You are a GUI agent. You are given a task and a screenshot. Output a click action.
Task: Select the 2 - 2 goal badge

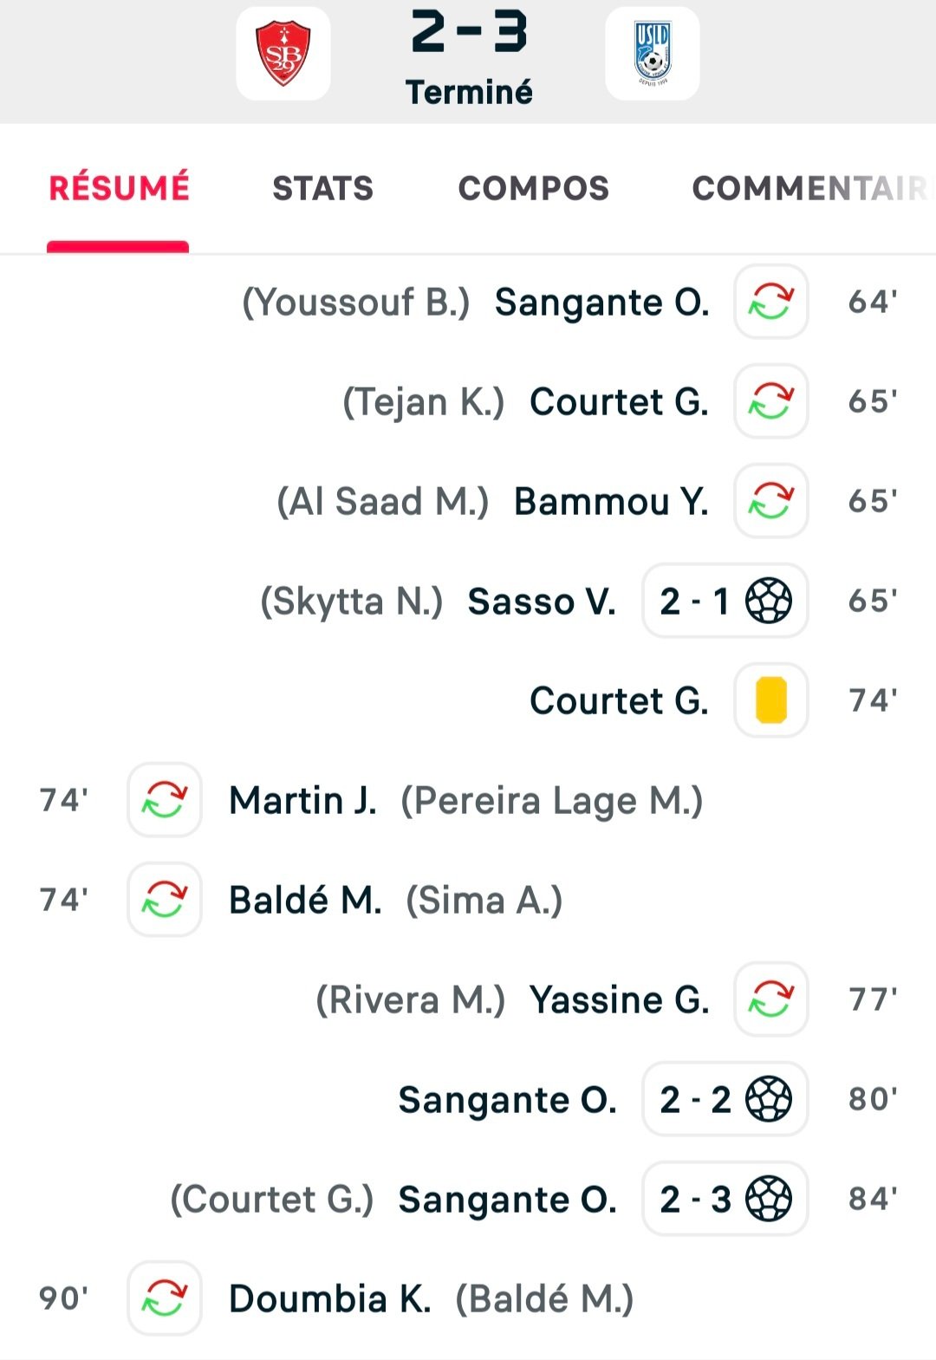click(x=725, y=1099)
